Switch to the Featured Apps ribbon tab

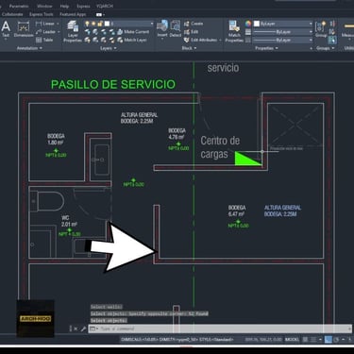pos(73,14)
